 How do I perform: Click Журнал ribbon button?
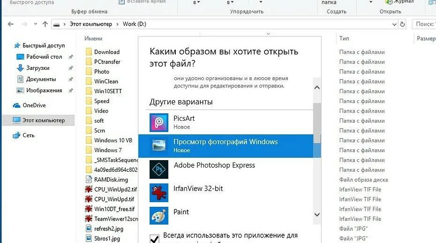[400, 2]
